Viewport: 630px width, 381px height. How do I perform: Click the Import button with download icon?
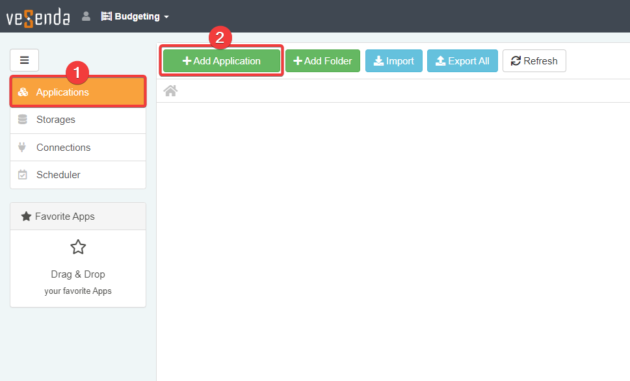point(393,61)
